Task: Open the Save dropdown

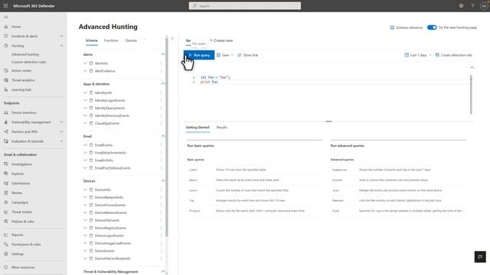Action: click(x=232, y=55)
